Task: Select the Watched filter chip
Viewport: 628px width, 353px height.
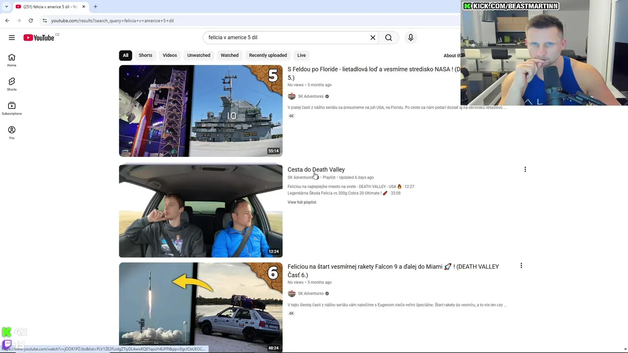Action: pos(230,55)
